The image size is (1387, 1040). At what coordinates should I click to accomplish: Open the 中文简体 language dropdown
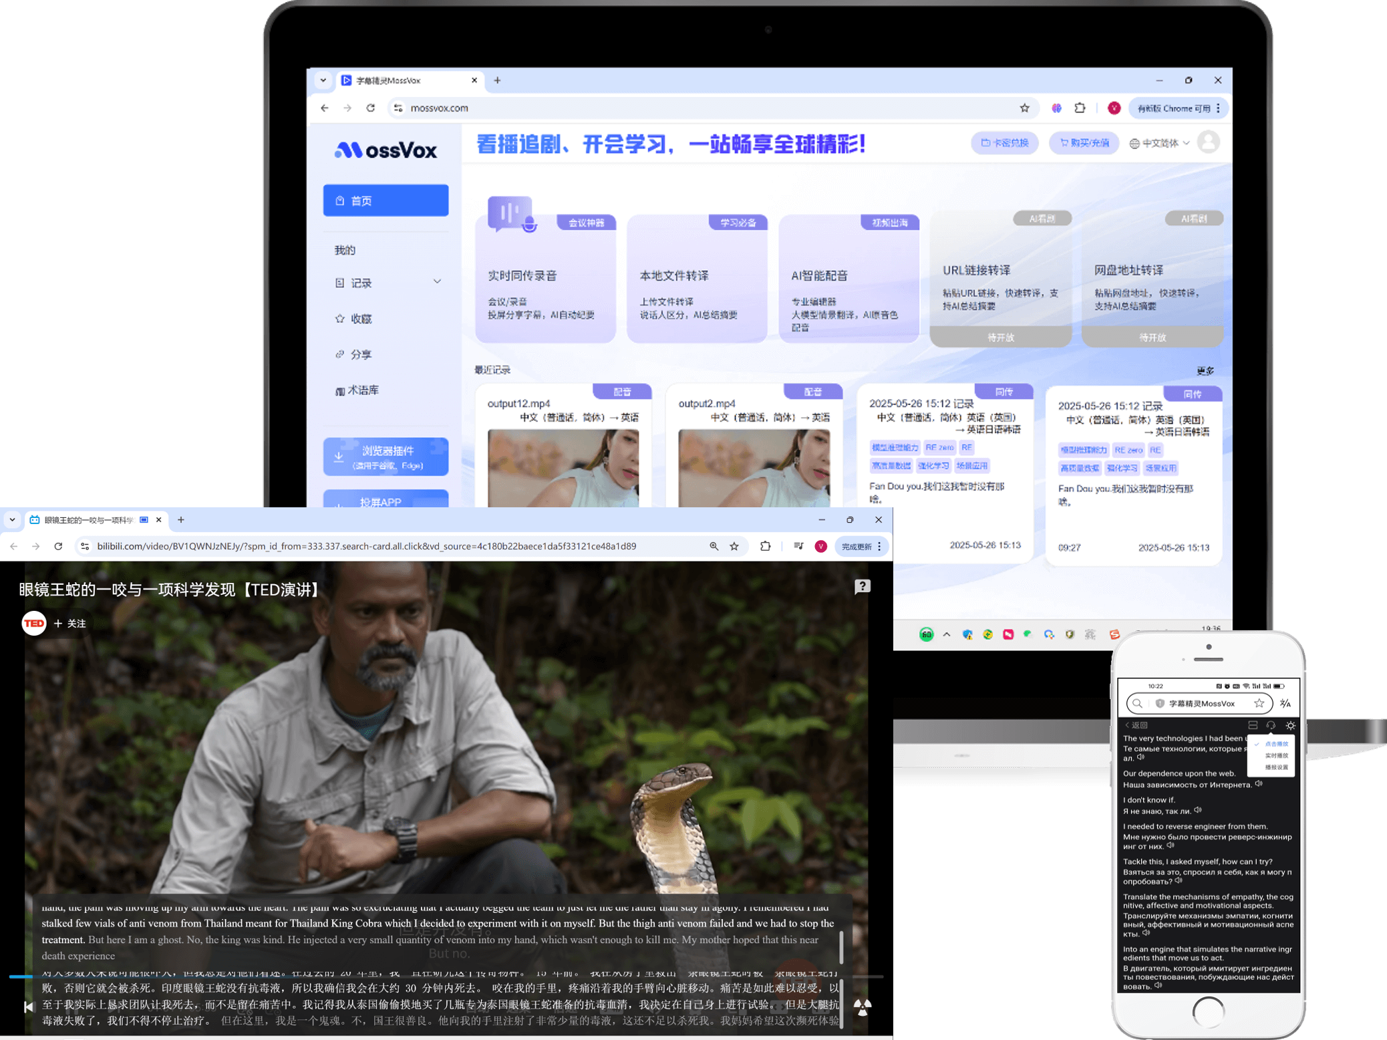[x=1159, y=143]
